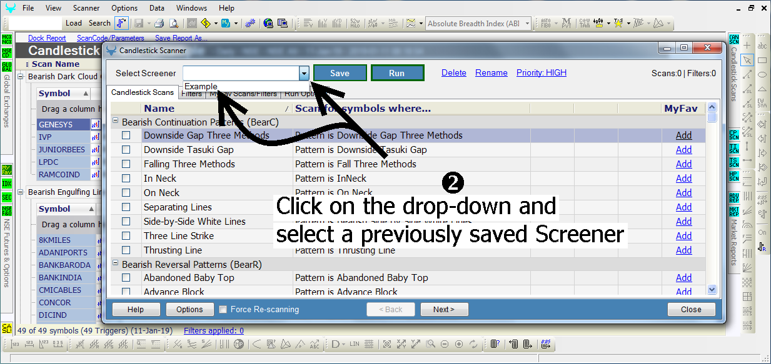Click the Run button
Image resolution: width=771 pixels, height=364 pixels.
(x=397, y=73)
